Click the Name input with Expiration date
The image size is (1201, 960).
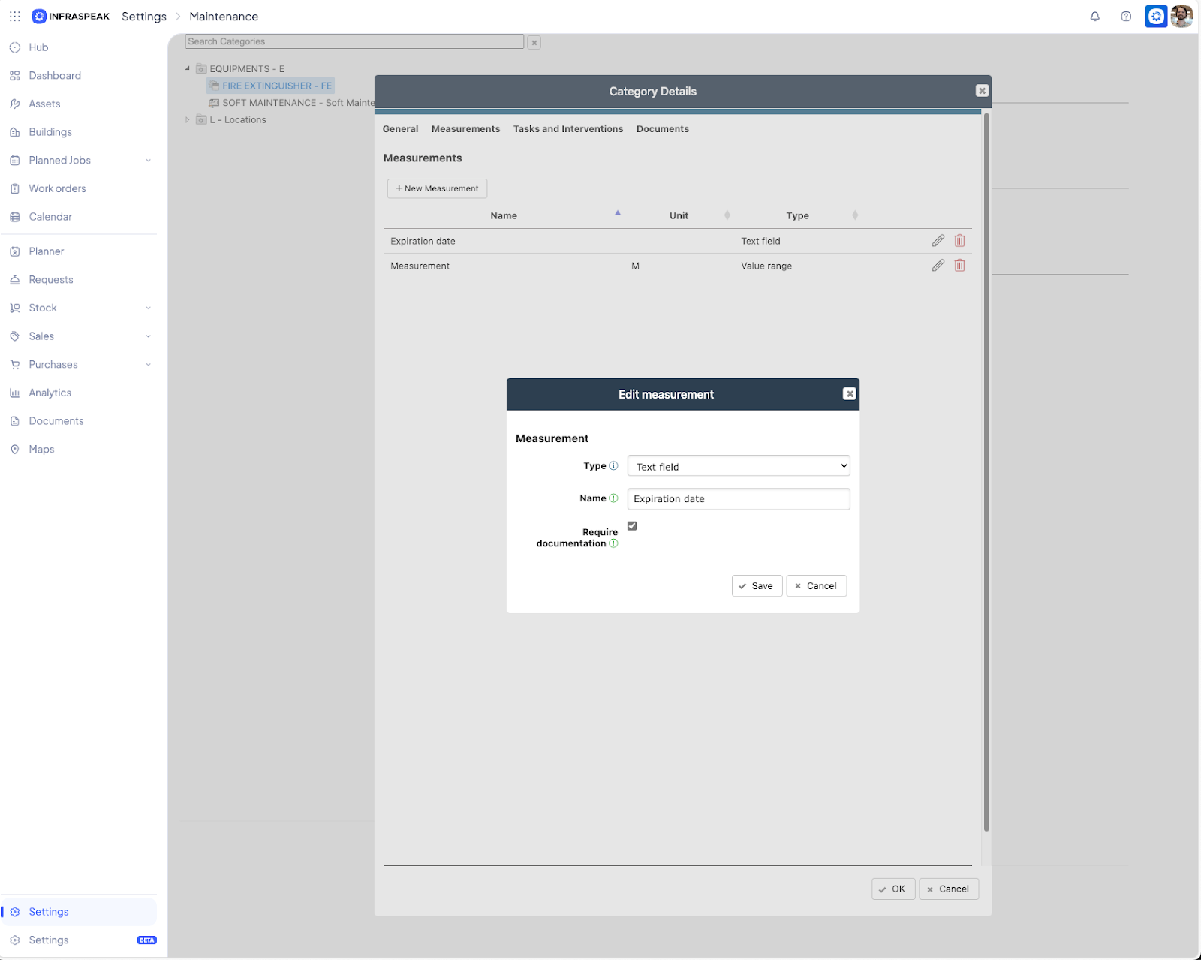[x=739, y=499]
